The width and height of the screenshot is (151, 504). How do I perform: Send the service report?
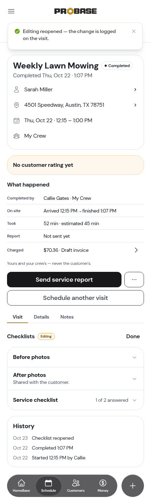coord(64,280)
